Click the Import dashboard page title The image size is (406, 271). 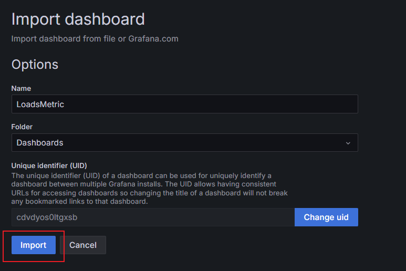(x=78, y=19)
